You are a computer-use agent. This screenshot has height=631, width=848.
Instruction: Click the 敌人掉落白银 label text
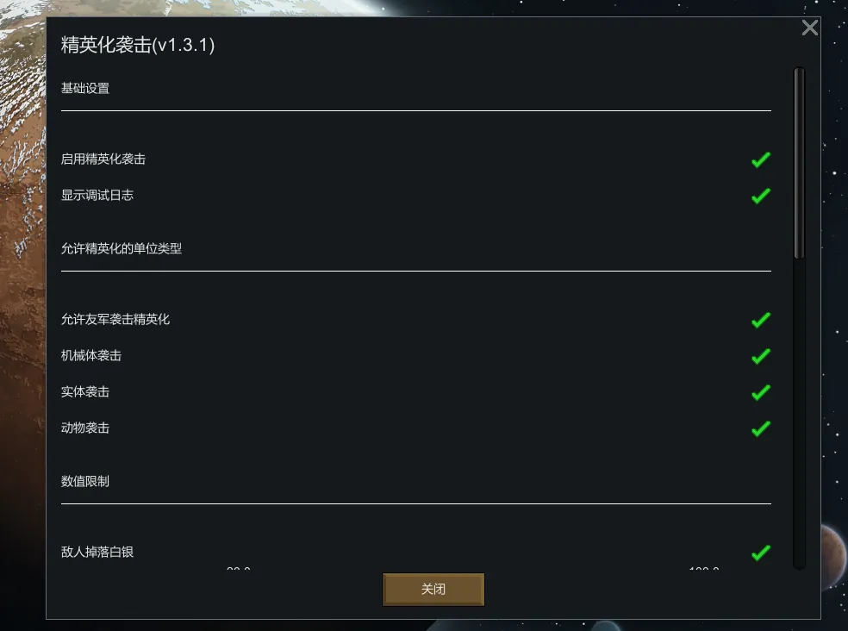point(97,552)
